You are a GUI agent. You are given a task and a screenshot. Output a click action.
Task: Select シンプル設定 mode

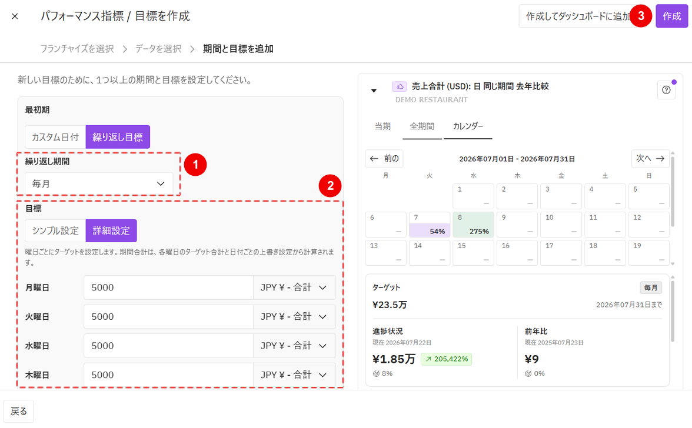click(55, 230)
